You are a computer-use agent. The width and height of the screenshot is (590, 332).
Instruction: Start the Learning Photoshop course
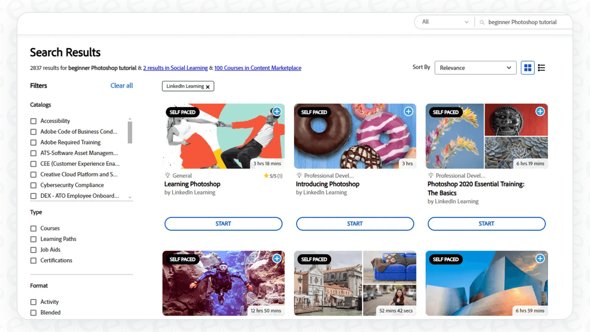223,224
